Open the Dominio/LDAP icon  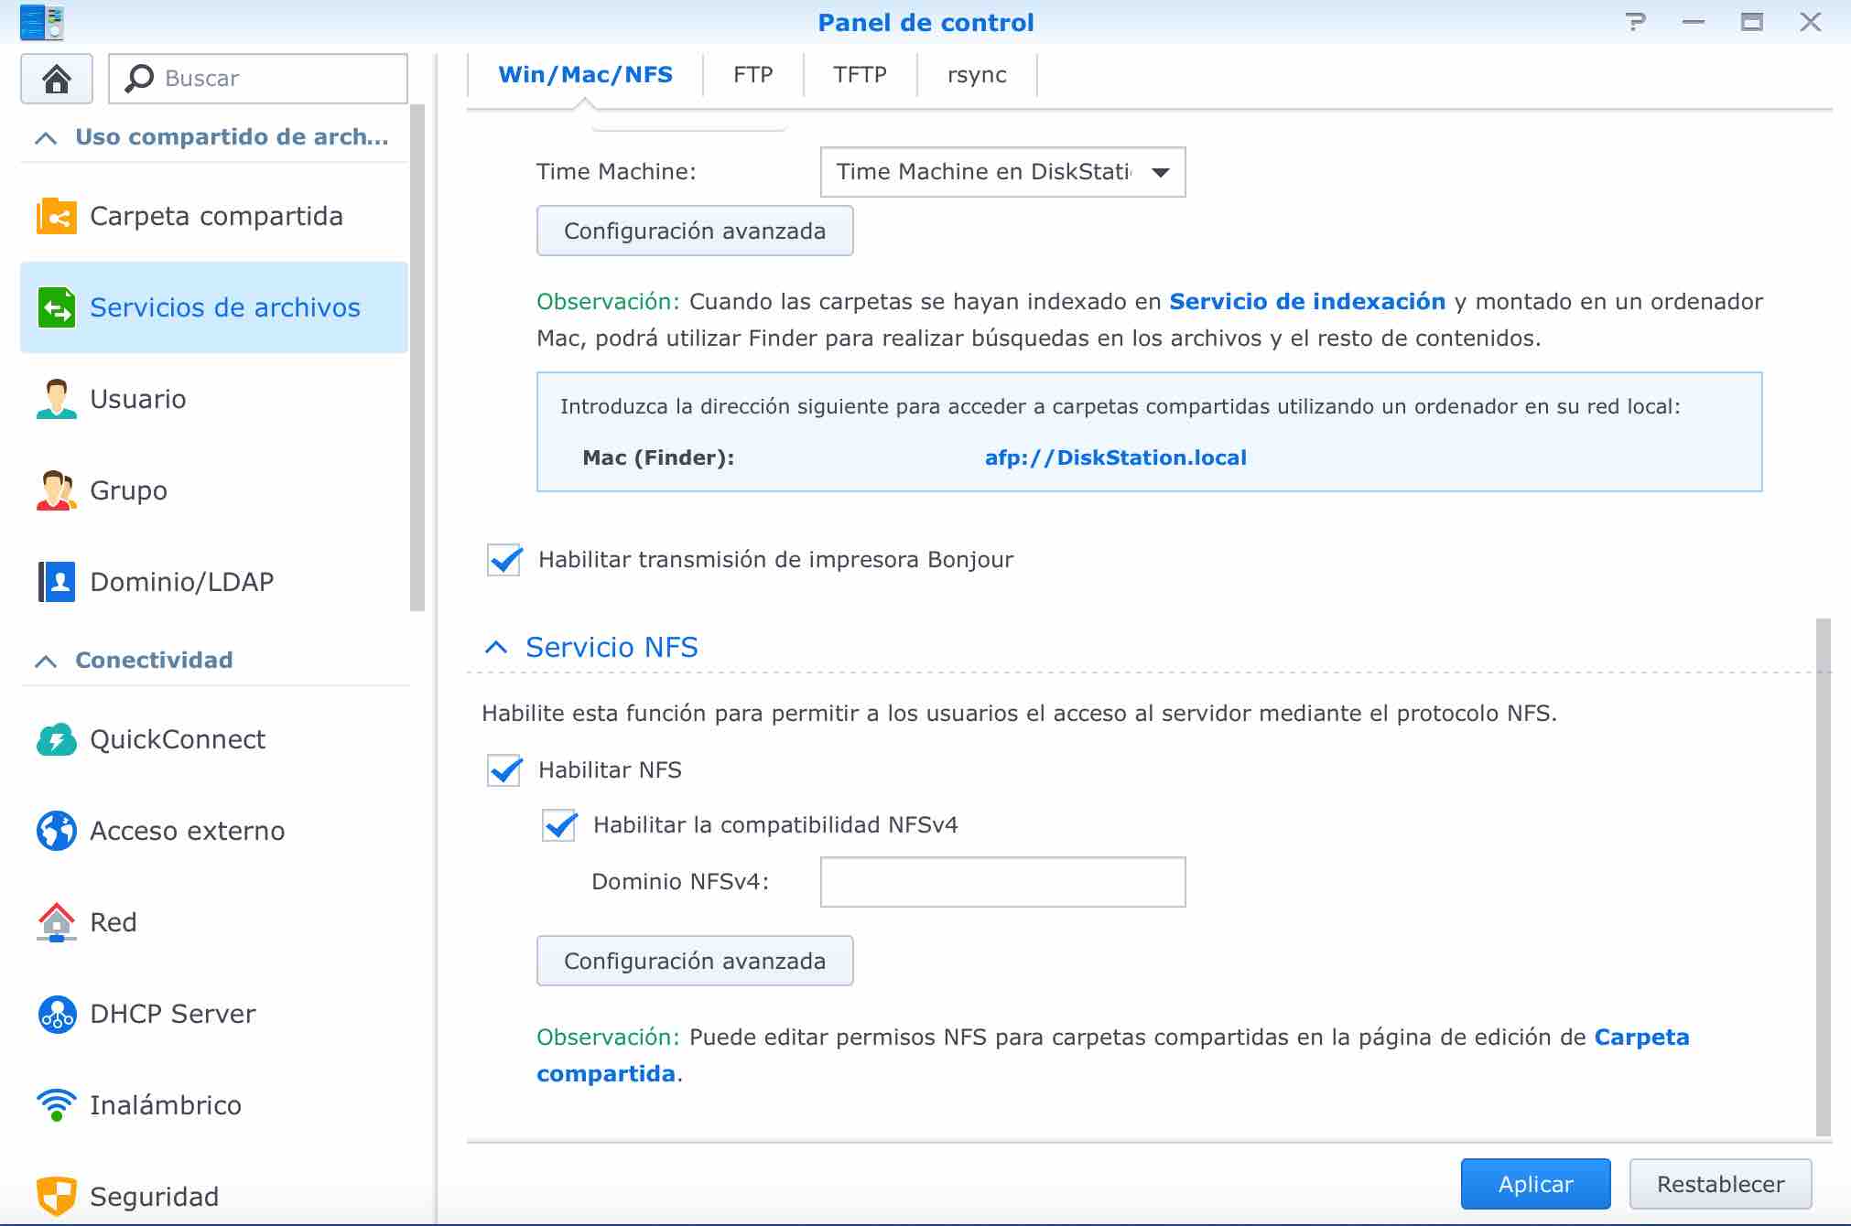[x=57, y=582]
